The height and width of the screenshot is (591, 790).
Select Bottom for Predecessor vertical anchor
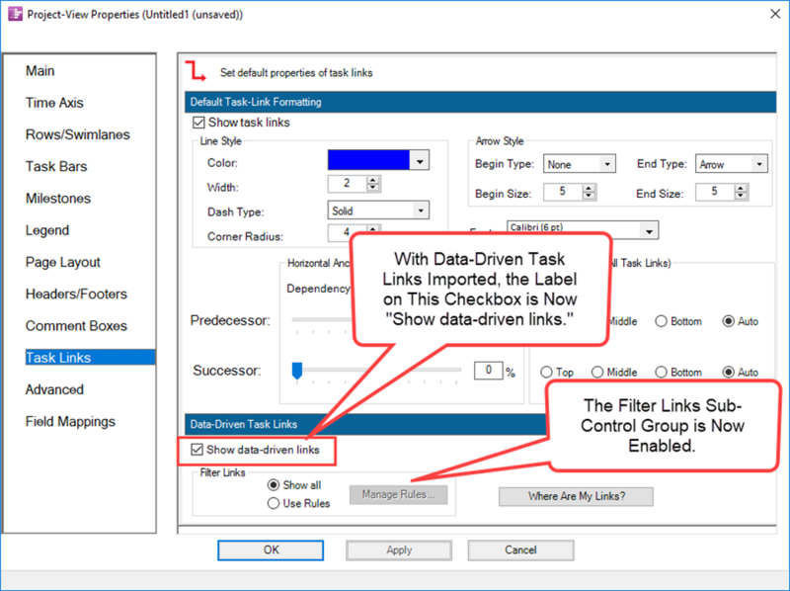click(x=661, y=321)
